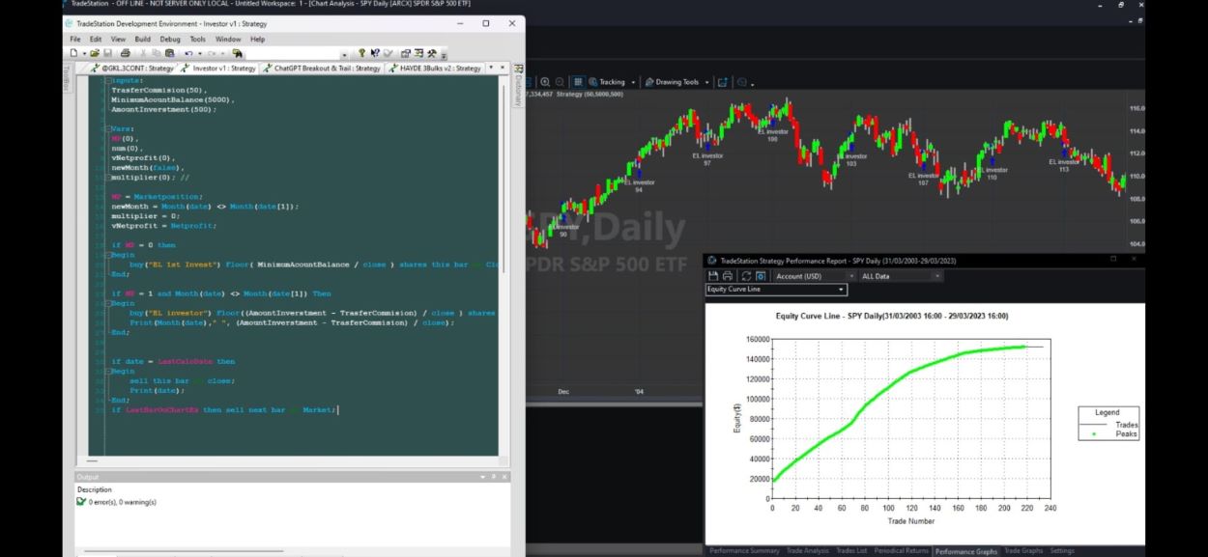Go to the Performance Summary tab

[x=744, y=550]
